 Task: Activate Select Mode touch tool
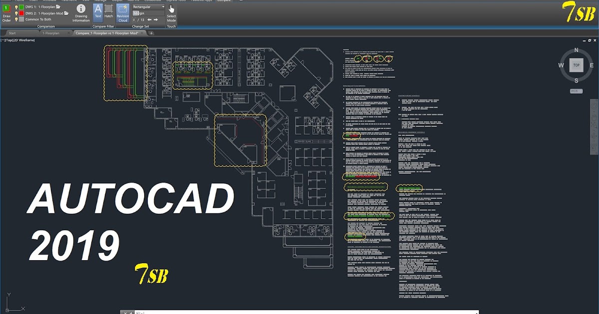[x=171, y=13]
